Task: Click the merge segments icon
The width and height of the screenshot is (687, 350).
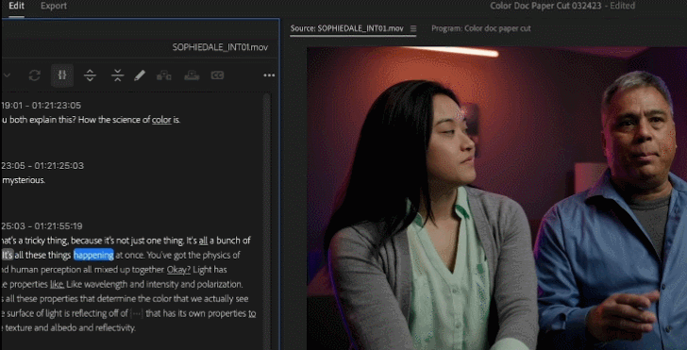Action: pos(117,75)
